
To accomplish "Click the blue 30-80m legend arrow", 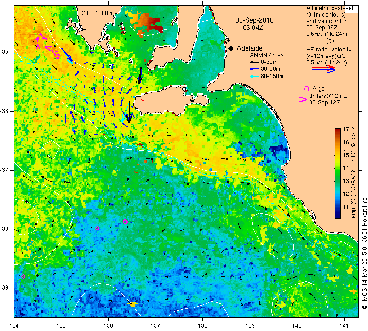I will pos(254,69).
